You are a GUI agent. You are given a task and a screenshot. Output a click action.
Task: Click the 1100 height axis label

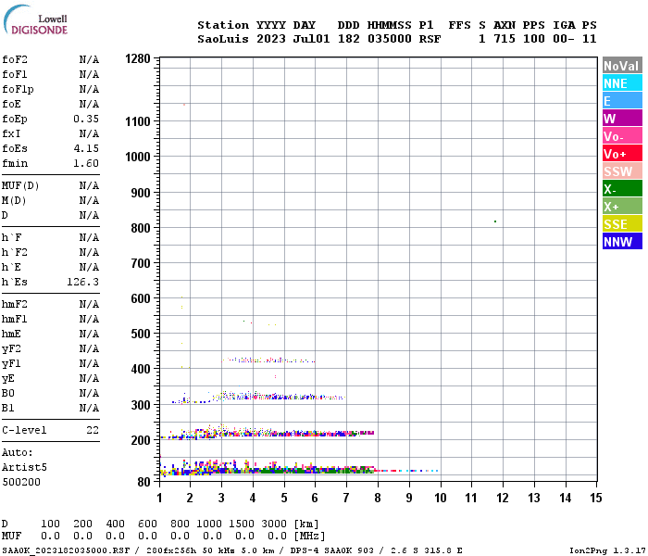138,121
